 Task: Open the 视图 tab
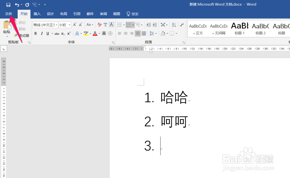pyautogui.click(x=117, y=14)
